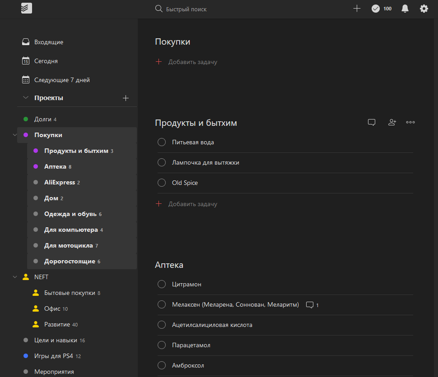438x377 pixels.
Task: Open quick add task plus icon in top bar
Action: pyautogui.click(x=357, y=9)
